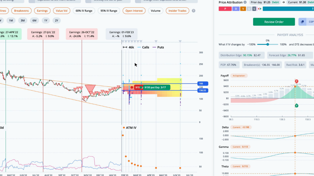Click the red leg dot on price chart
314x176 pixels.
[x=132, y=87]
